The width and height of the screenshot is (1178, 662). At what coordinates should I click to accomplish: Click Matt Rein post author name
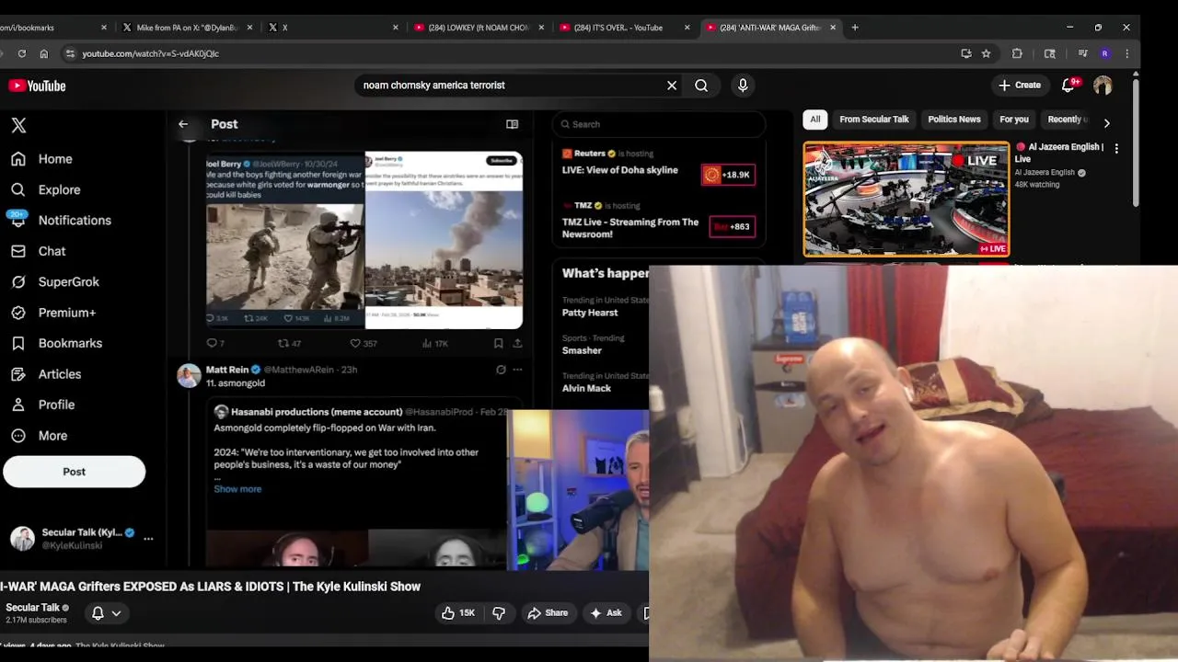(x=227, y=370)
